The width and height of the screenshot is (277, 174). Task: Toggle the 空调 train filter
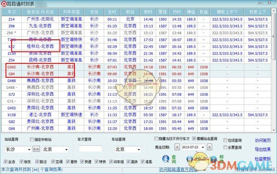tap(53, 162)
